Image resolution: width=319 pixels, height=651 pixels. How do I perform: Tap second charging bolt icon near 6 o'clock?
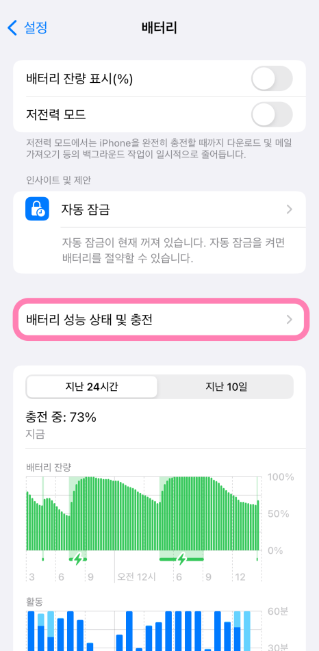(181, 559)
